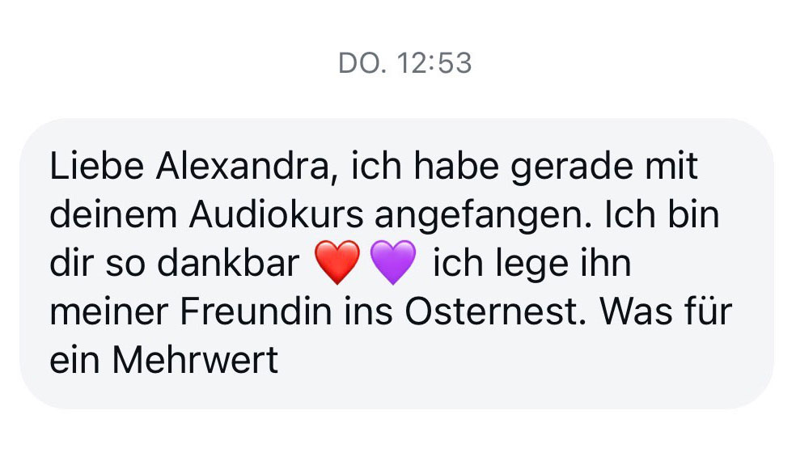Image resolution: width=796 pixels, height=453 pixels.
Task: Click the DO. 12:53 timestamp
Action: [405, 63]
